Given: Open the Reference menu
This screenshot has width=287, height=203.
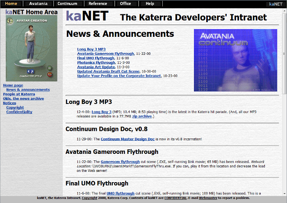Looking at the screenshot, I should 98,3.
